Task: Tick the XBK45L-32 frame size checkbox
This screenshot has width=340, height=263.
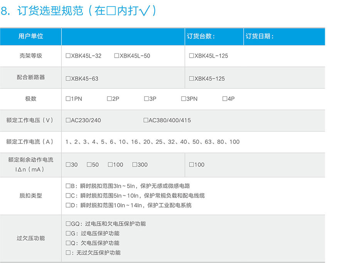Action: (68, 56)
